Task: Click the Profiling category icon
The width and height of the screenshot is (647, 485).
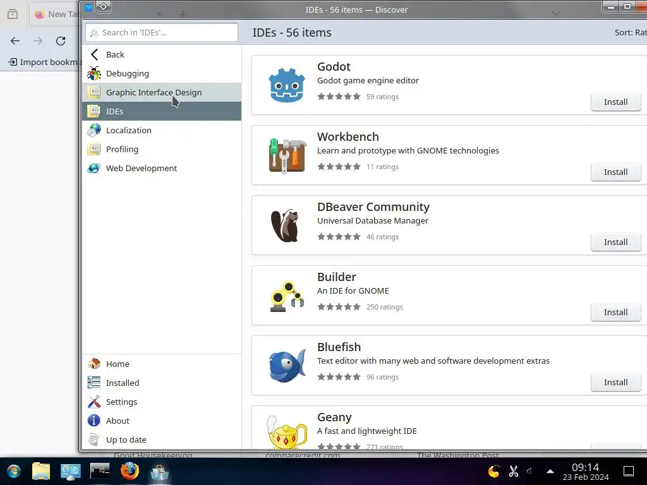Action: pyautogui.click(x=94, y=149)
